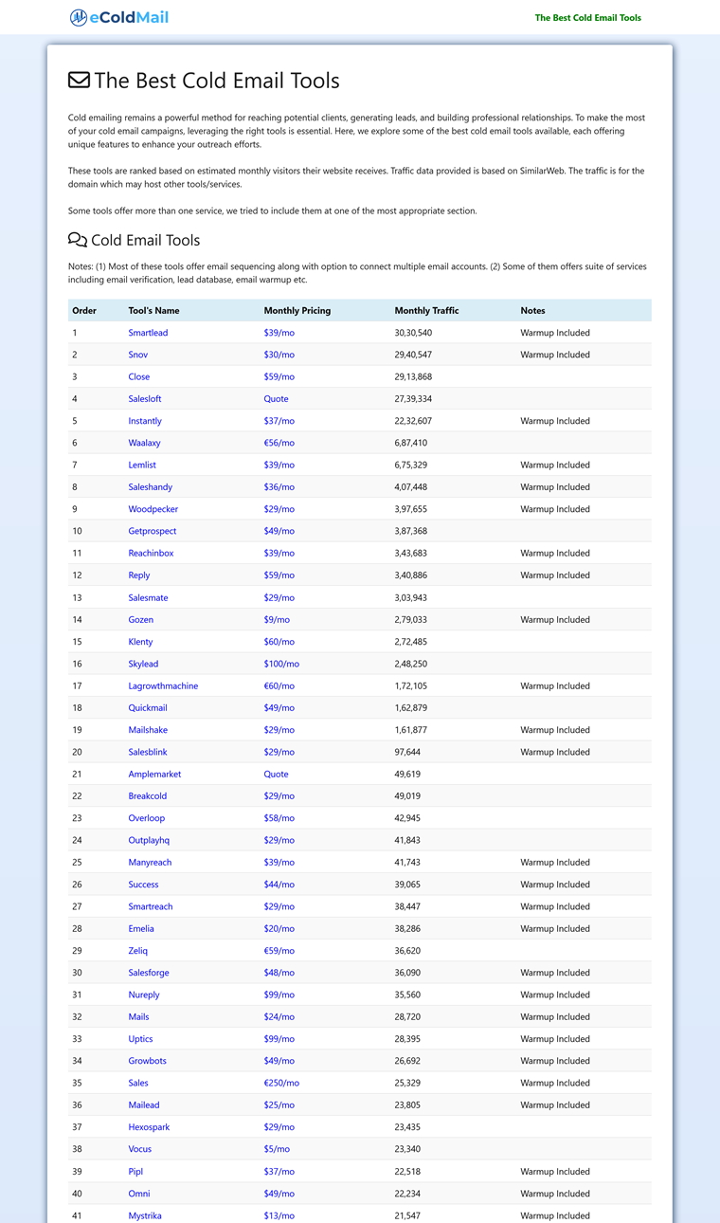Image resolution: width=720 pixels, height=1223 pixels.
Task: Open the Salesmate link
Action: tap(149, 597)
